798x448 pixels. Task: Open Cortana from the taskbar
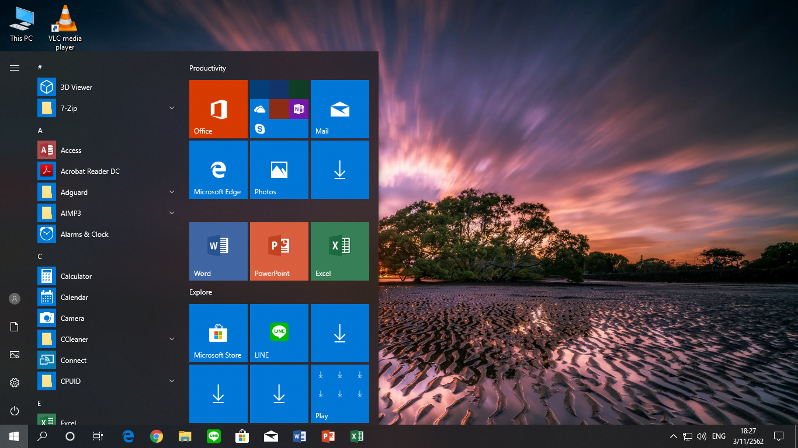[70, 436]
